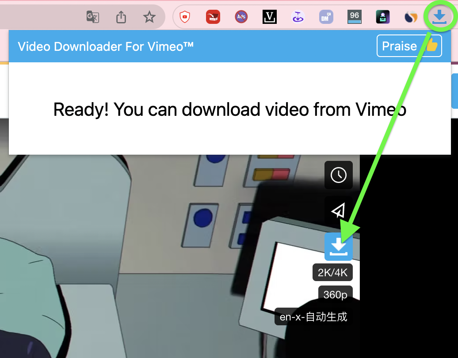The image size is (458, 358).
Task: Click the share page icon
Action: [x=121, y=17]
